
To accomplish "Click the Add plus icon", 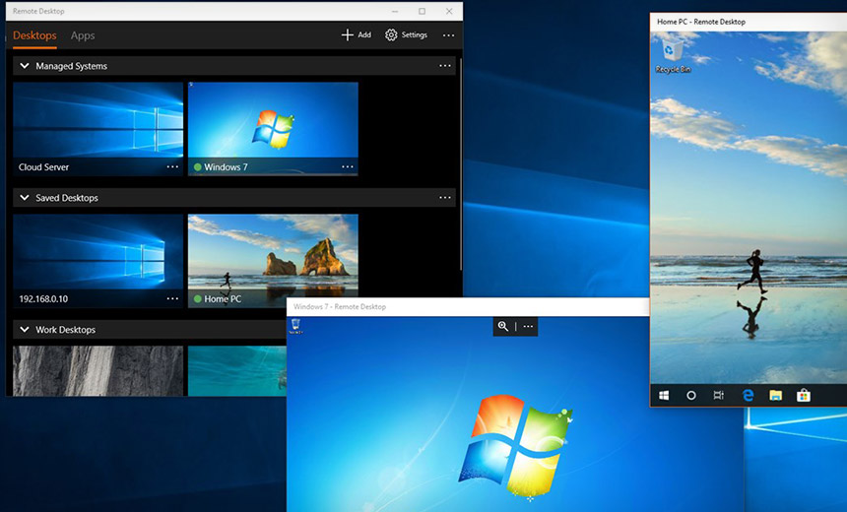I will (348, 35).
